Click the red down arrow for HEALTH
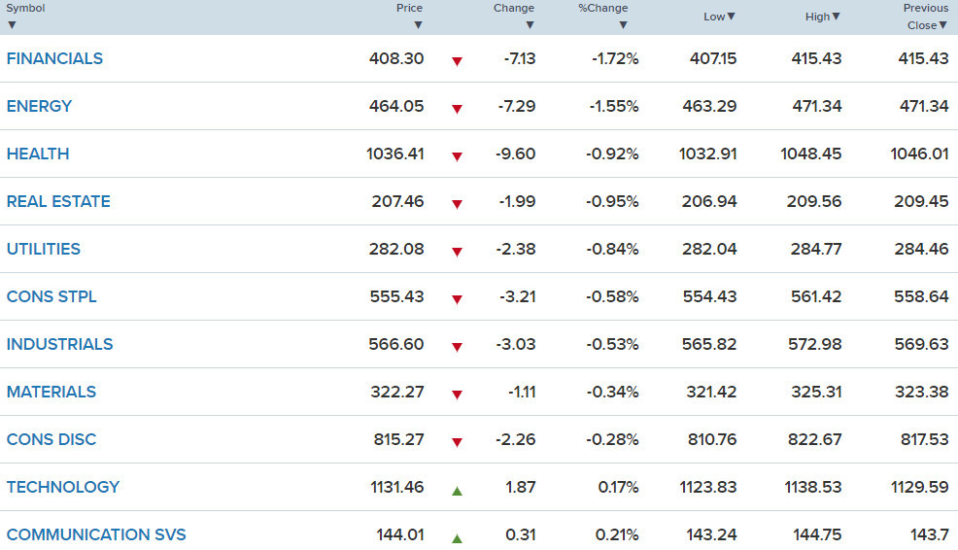Viewport: 958px width, 550px height. coord(457,156)
